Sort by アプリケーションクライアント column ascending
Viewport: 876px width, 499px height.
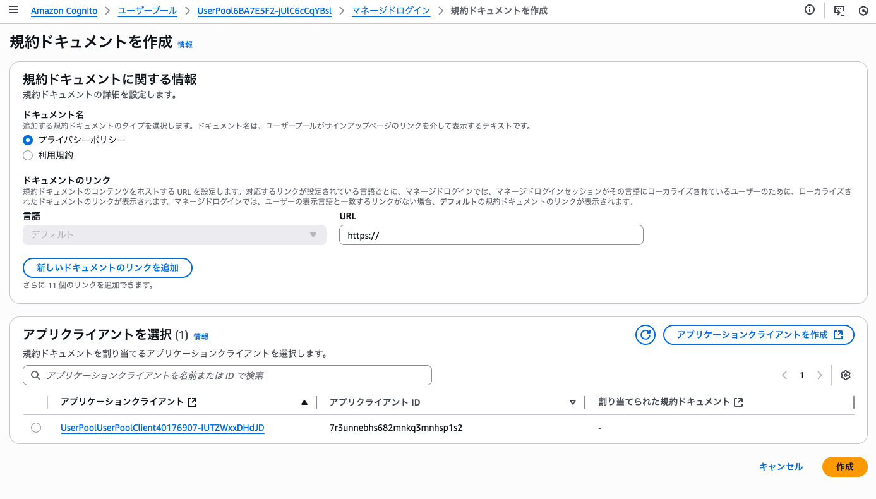[x=304, y=402]
